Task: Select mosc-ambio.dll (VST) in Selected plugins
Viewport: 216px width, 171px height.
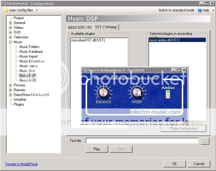Action: coord(177,40)
